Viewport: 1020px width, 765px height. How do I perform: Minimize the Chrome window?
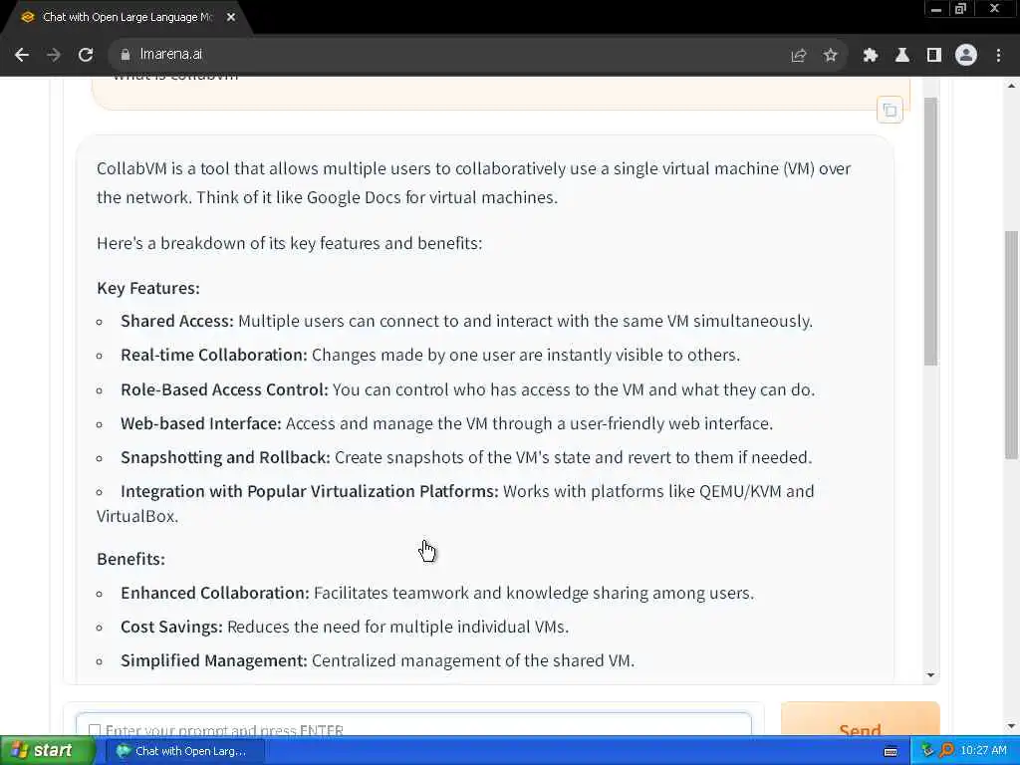coord(936,9)
